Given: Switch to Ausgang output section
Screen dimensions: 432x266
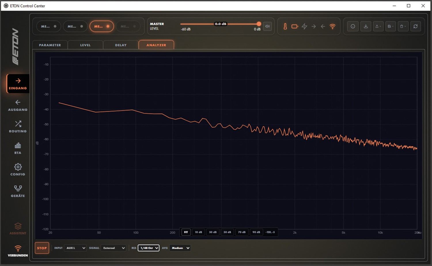Looking at the screenshot, I should coord(18,105).
